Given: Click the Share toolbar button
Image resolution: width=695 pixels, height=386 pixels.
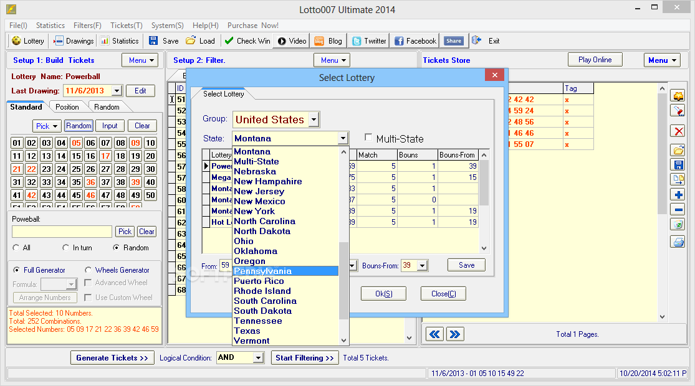Looking at the screenshot, I should [453, 40].
